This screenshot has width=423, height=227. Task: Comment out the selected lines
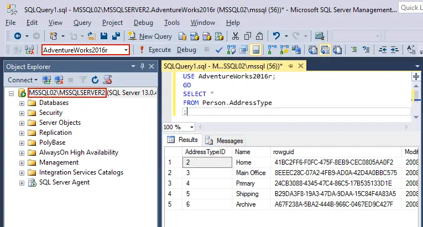coord(354,50)
